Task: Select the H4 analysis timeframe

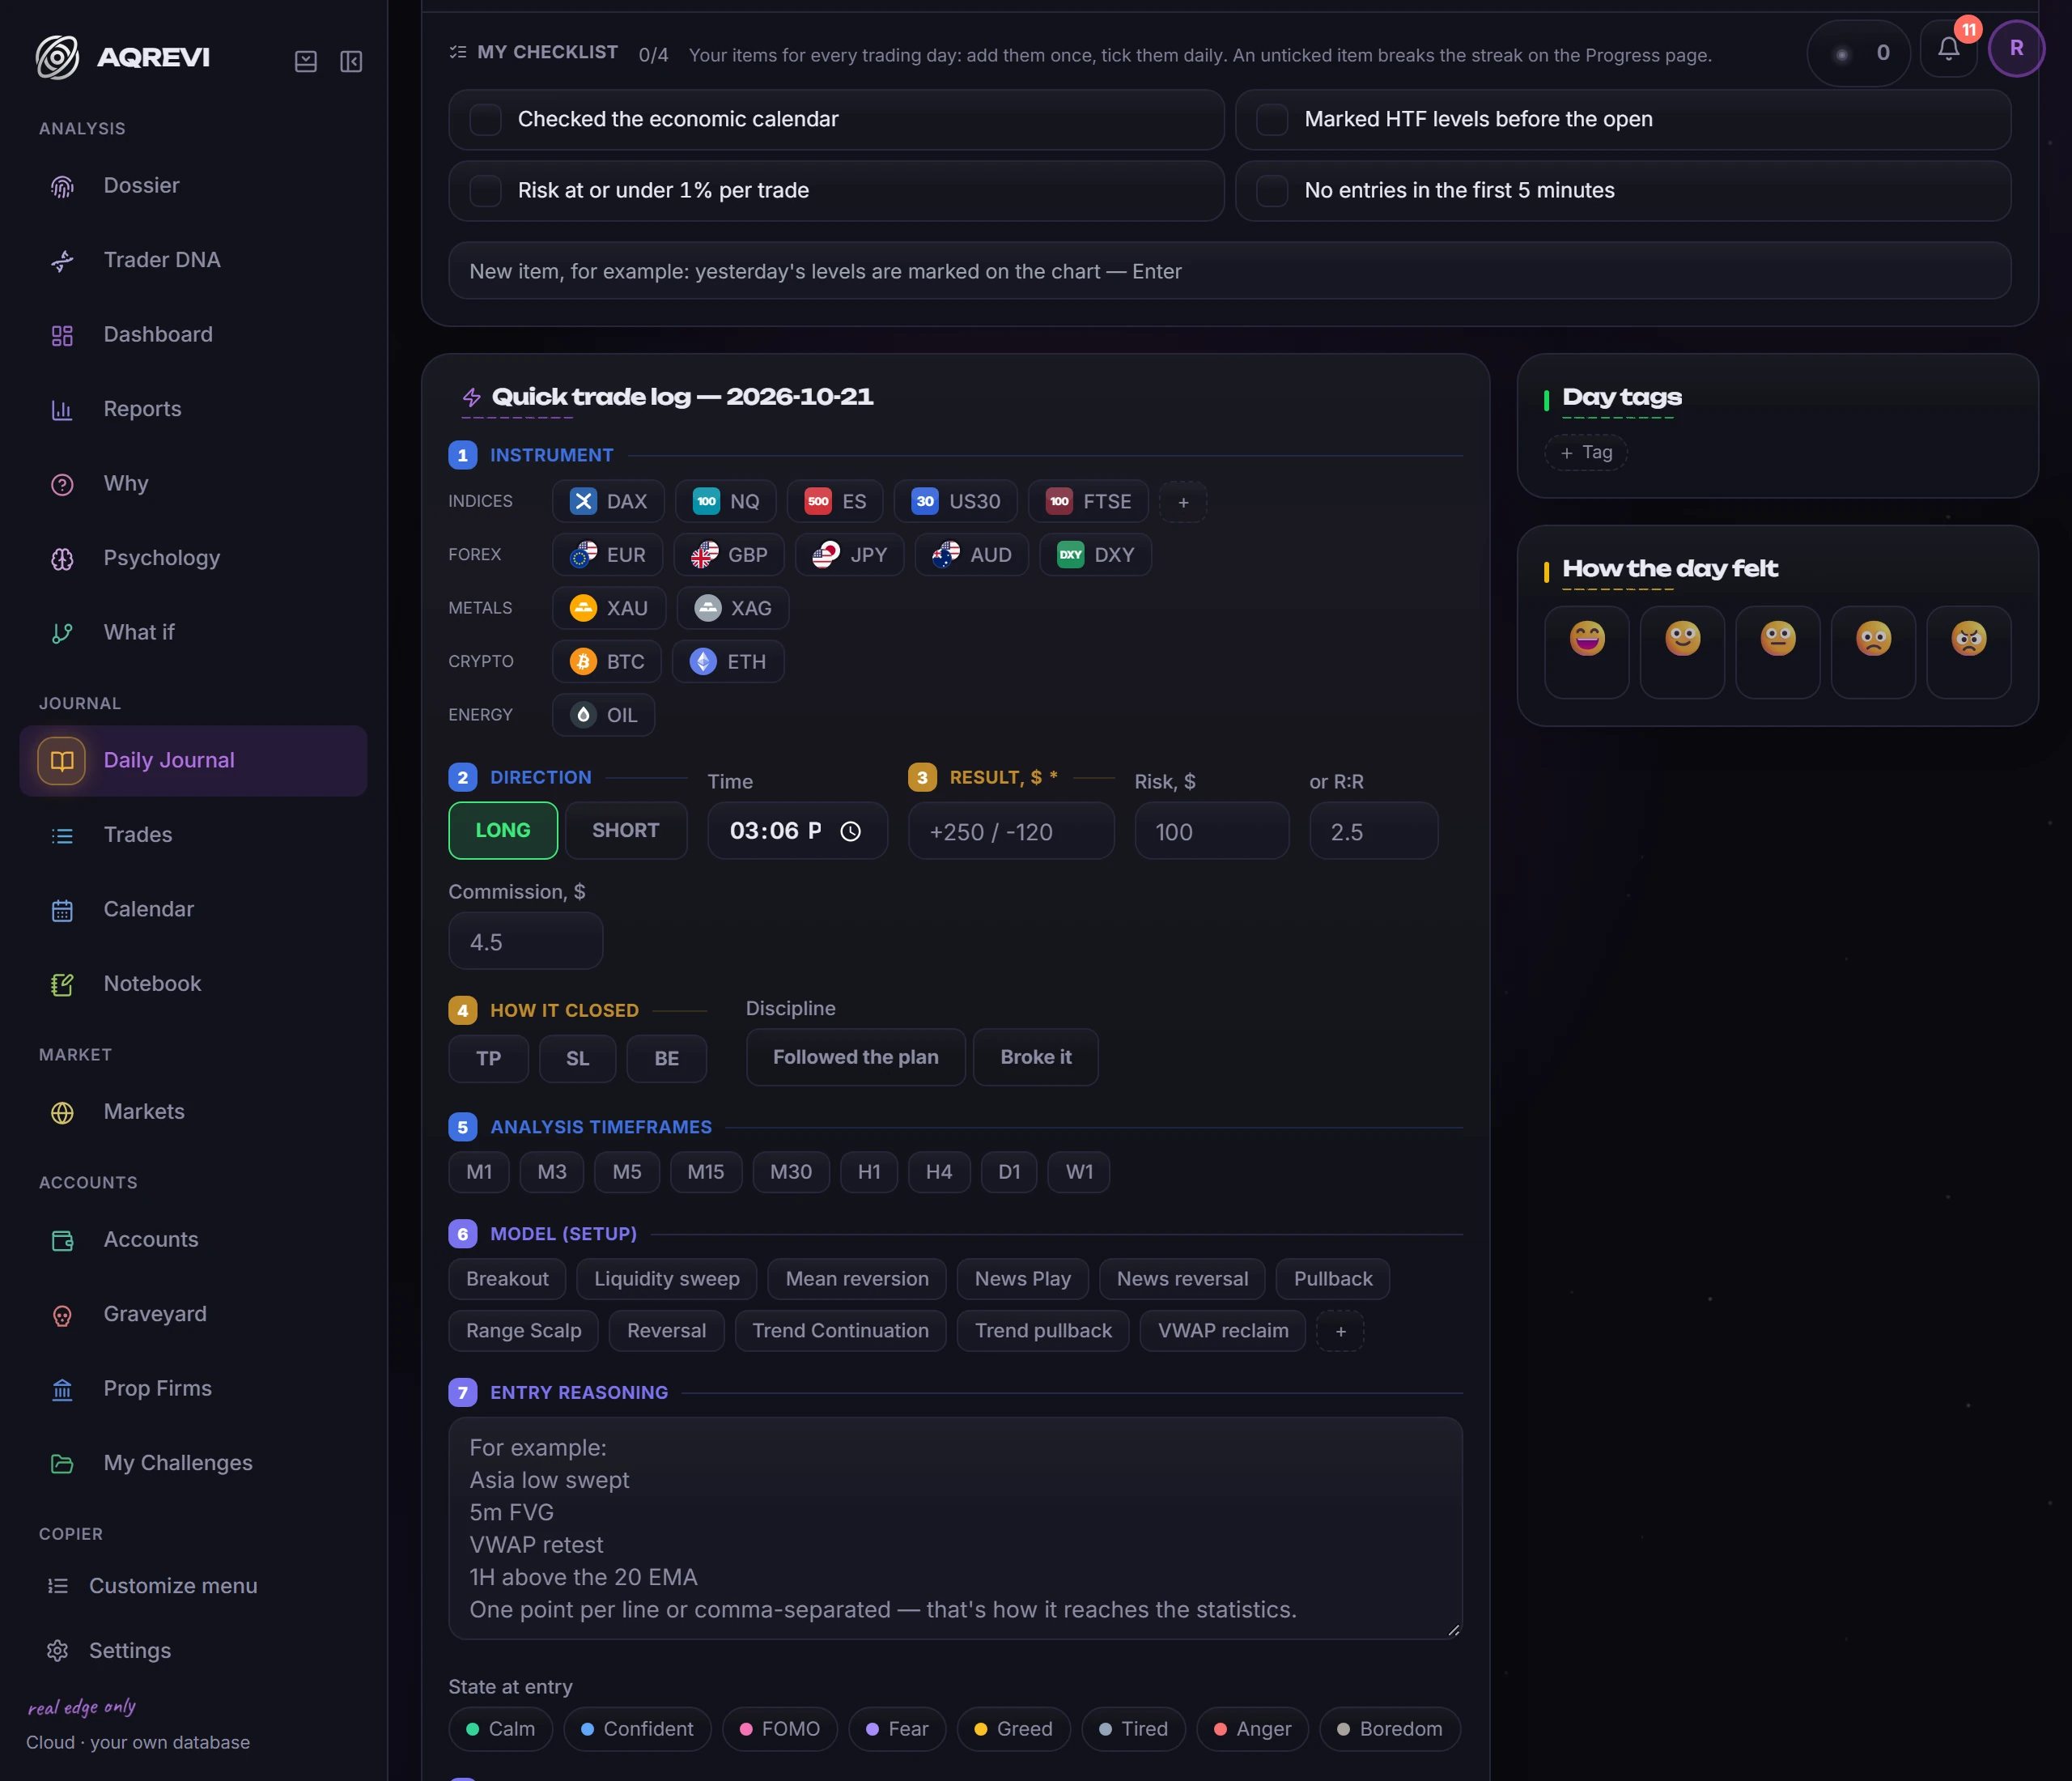Action: click(938, 1172)
